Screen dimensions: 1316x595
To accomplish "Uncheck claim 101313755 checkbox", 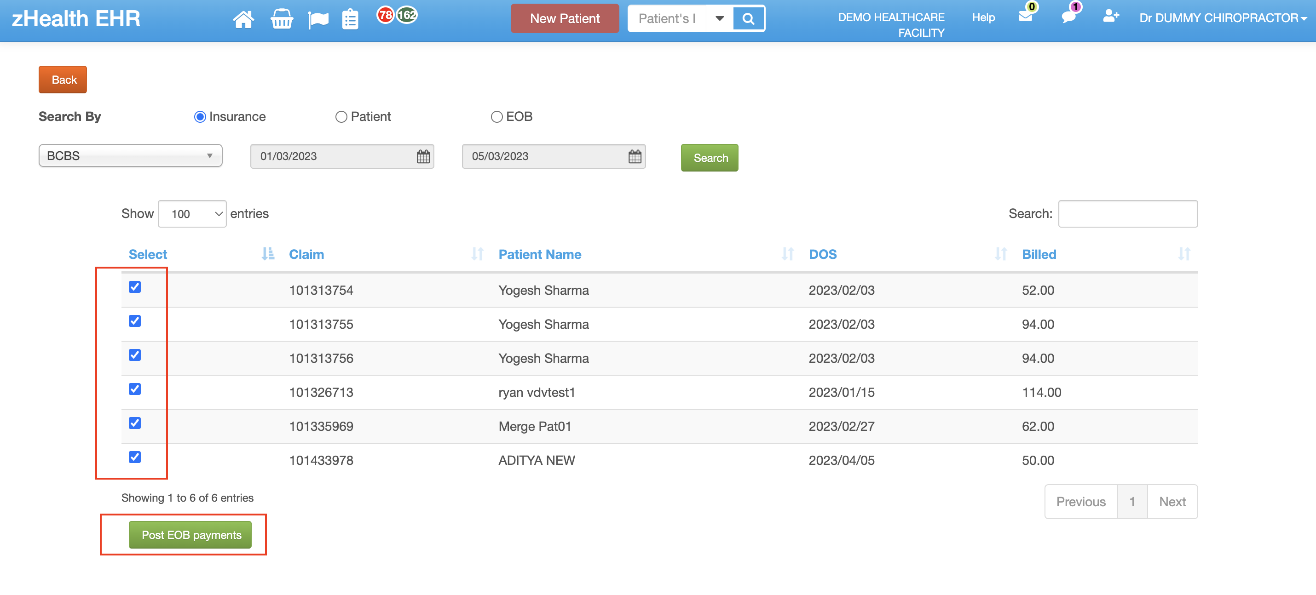I will [x=135, y=321].
